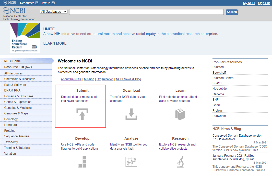The image size is (272, 171).
Task: Expand the Resources dropdown menu
Action: coord(29,3)
